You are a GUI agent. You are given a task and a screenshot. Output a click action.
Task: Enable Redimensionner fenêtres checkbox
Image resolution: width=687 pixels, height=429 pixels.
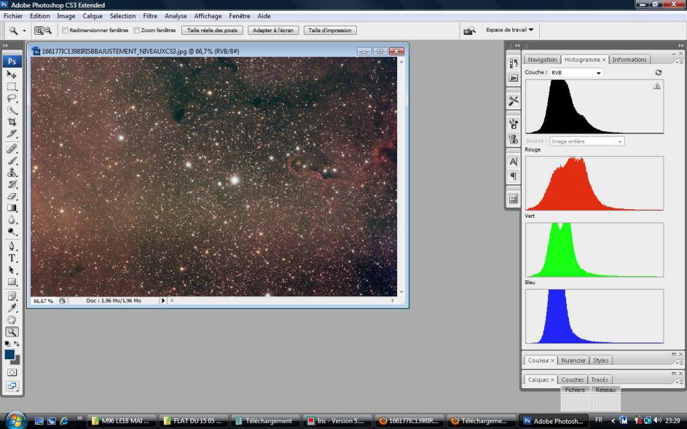point(65,30)
